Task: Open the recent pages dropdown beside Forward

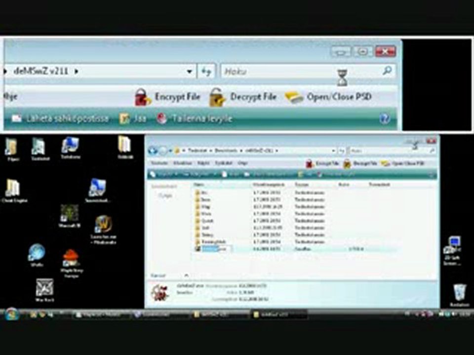Action: click(170, 150)
